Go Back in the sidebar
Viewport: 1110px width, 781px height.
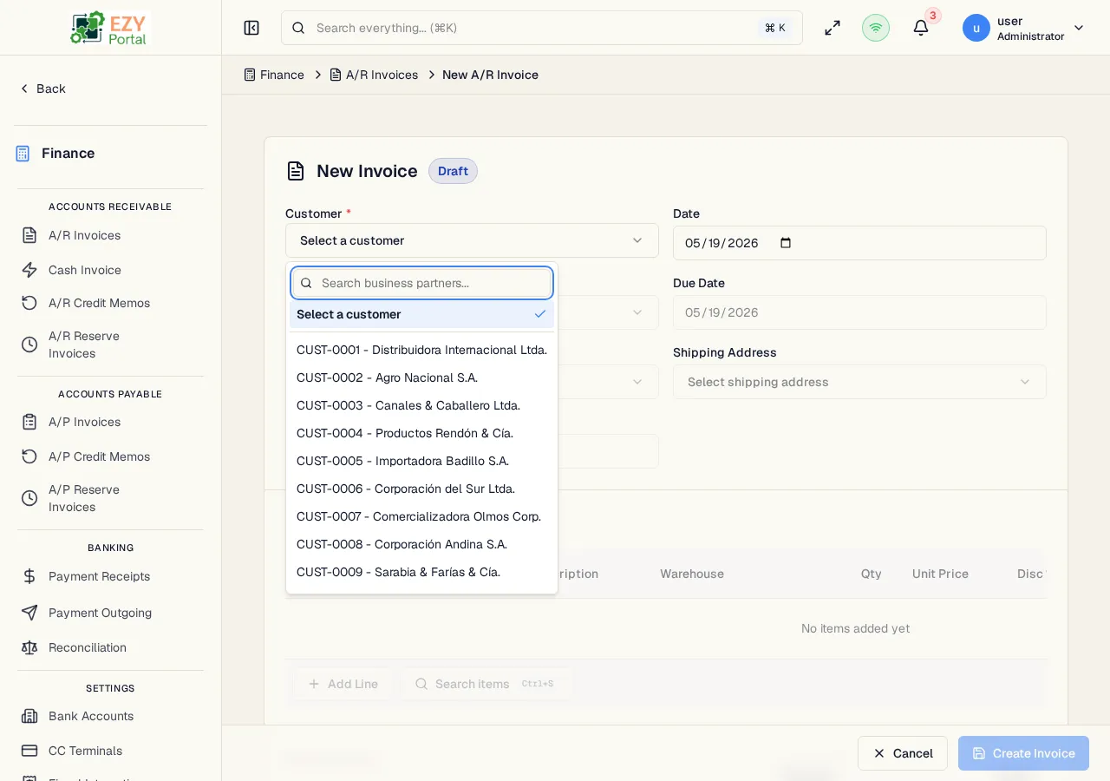click(42, 89)
